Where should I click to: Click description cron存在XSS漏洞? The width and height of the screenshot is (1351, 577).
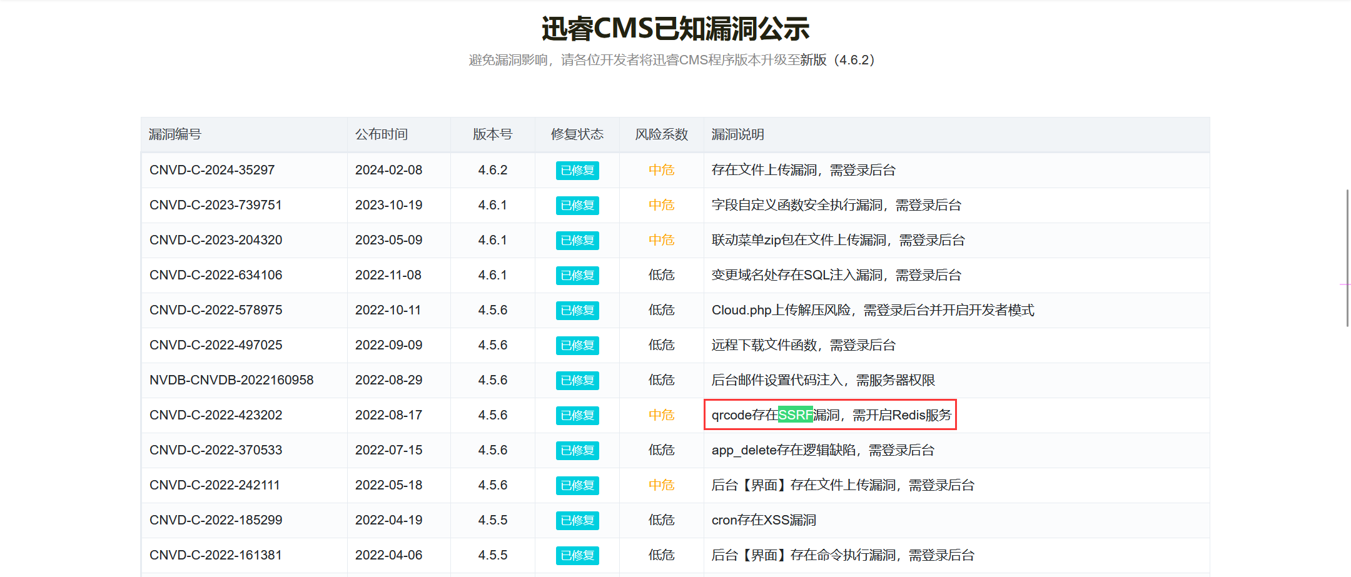(x=764, y=520)
